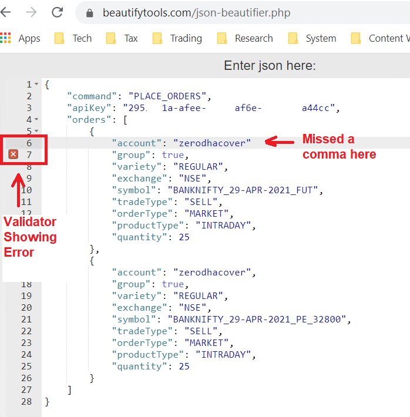Collapse the object fold arrow at line 5
Viewport: 410px width, 417px height.
36,131
